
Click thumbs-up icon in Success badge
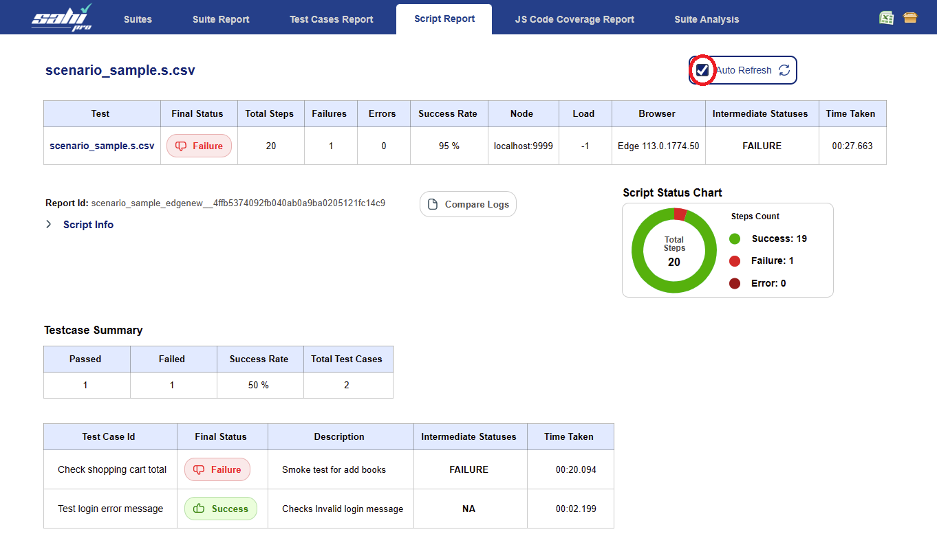200,509
